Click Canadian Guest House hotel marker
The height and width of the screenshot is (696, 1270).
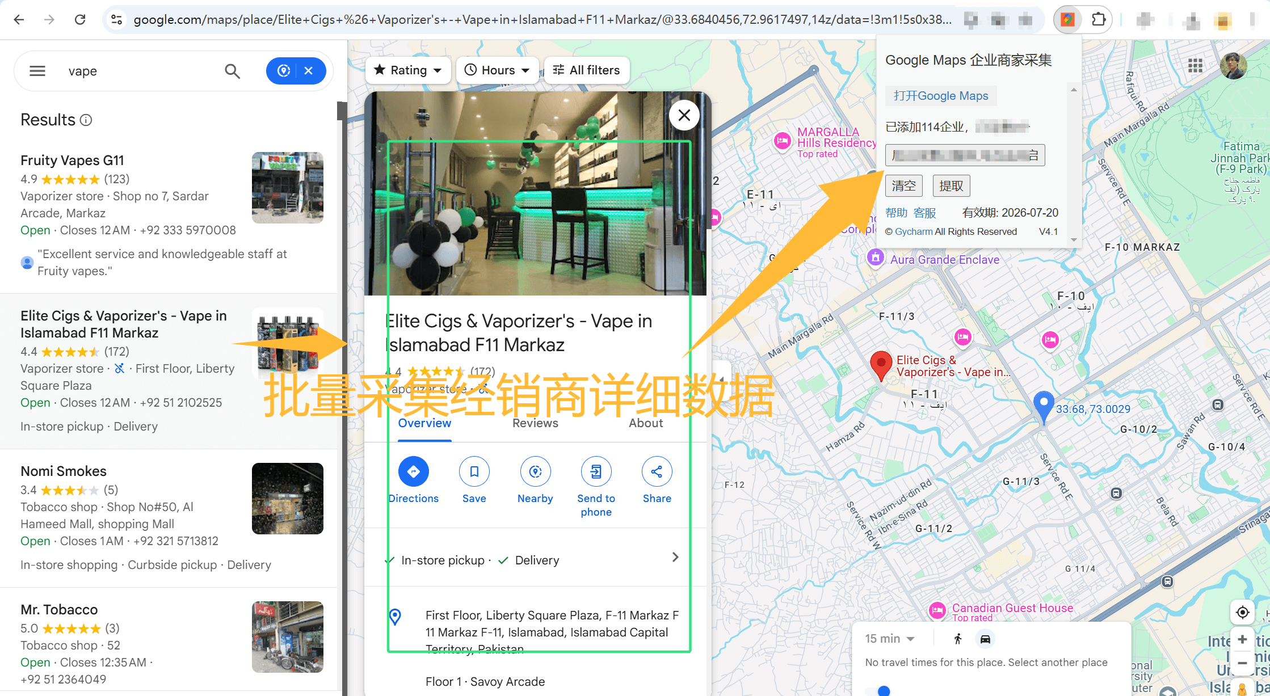937,611
